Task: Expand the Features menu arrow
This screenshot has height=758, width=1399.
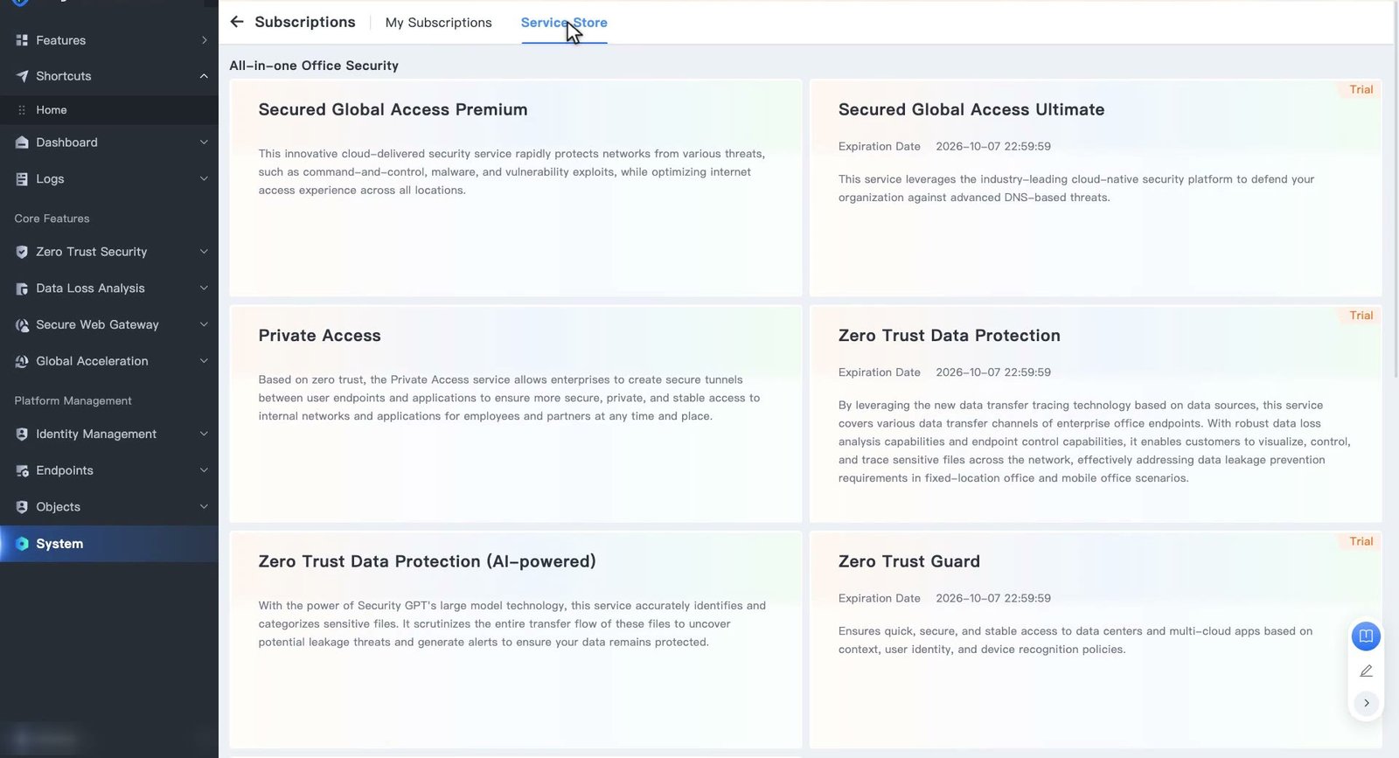Action: click(204, 40)
